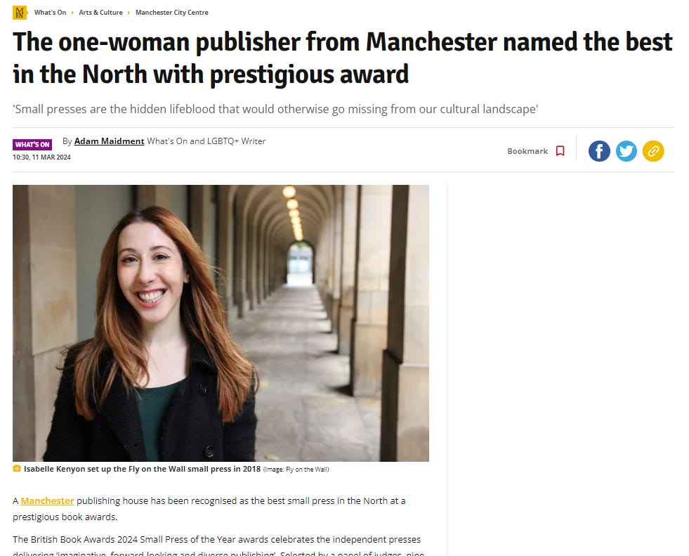Click the breadcrumb arrow before Manchester City Centre
Viewport: 689px width, 556px height.
click(x=129, y=13)
